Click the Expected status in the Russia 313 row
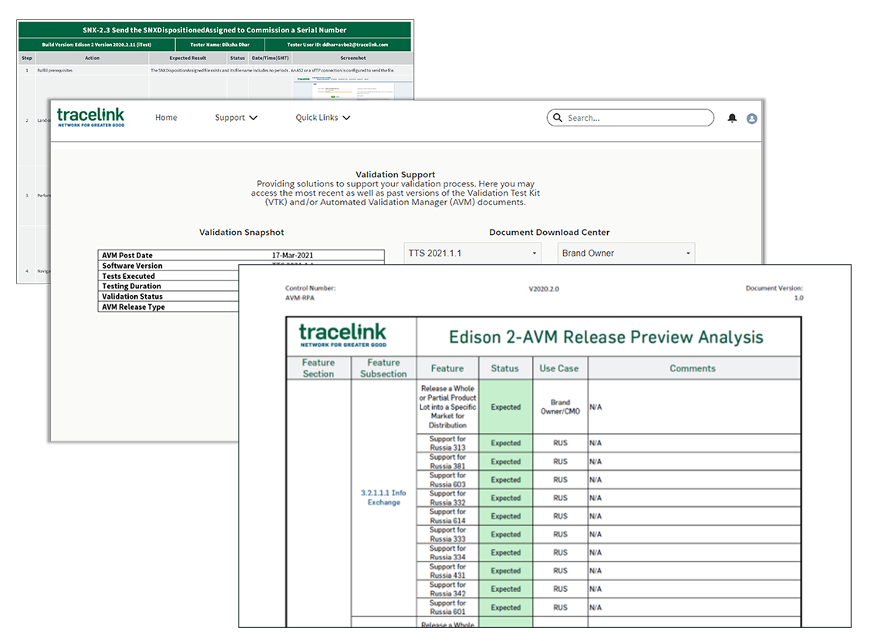This screenshot has width=874, height=641. pos(505,443)
